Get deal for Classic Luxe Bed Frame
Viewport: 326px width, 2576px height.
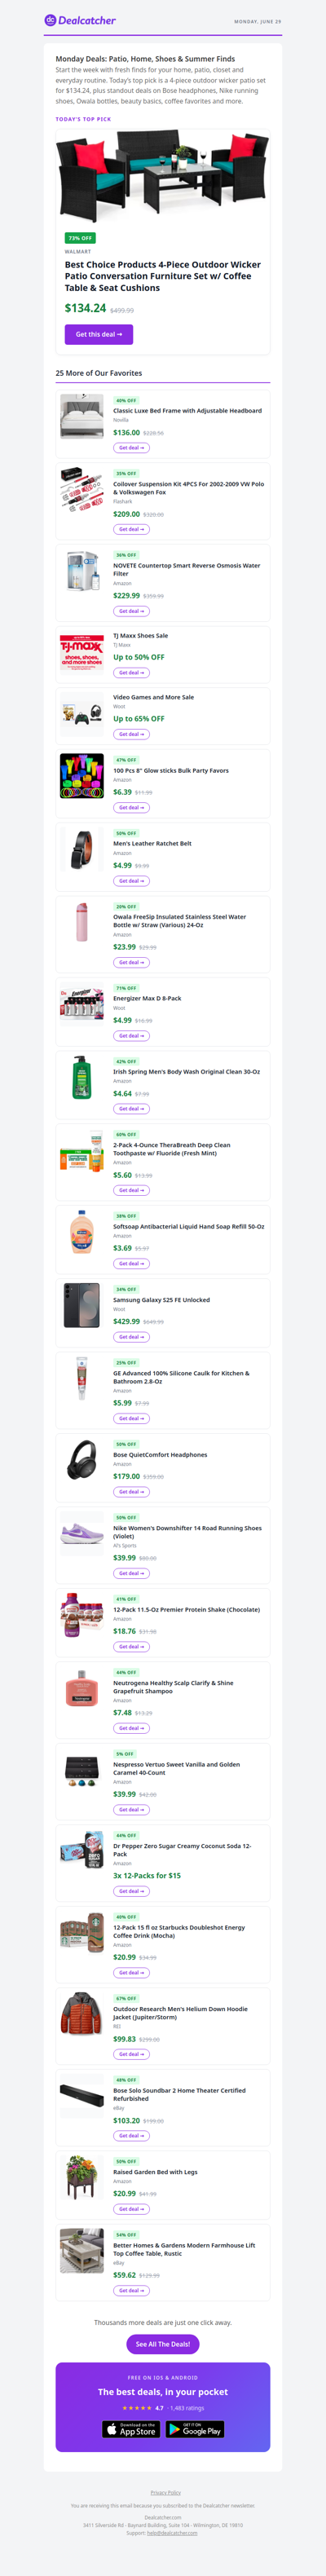[x=131, y=448]
